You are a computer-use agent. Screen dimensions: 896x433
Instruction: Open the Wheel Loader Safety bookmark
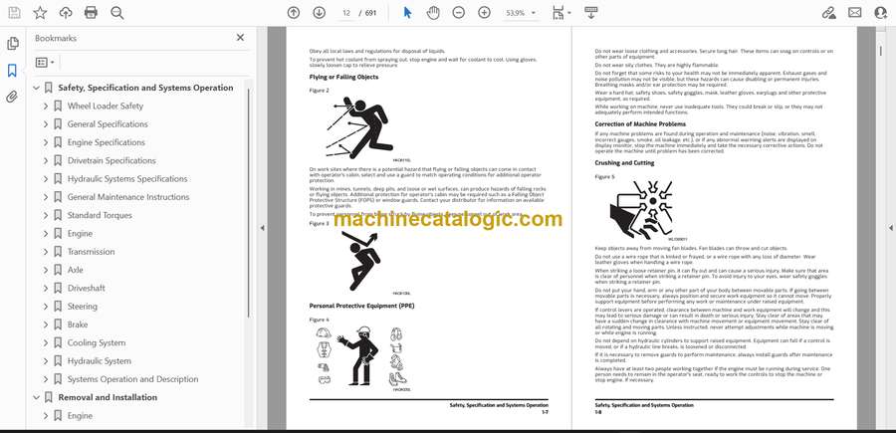pyautogui.click(x=106, y=107)
